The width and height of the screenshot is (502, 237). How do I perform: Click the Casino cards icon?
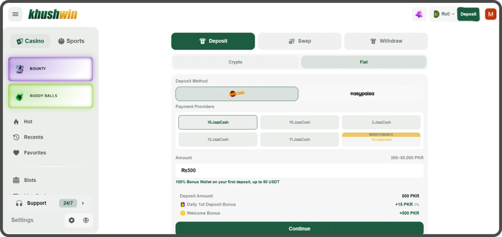point(20,41)
